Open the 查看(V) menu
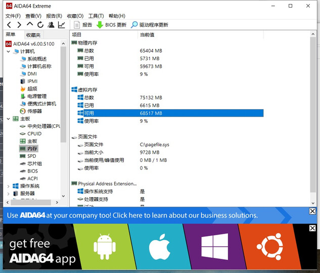The image size is (320, 273). click(33, 16)
